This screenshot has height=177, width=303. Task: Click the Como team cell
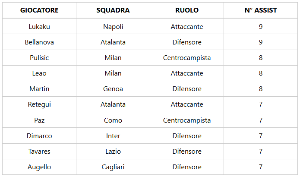click(x=113, y=120)
